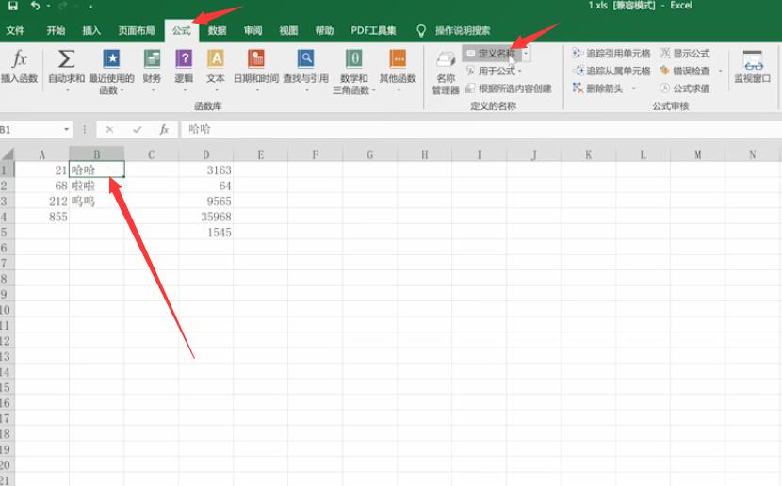782x486 pixels.
Task: Expand the AutoSum dropdown arrow
Action: pos(67,90)
